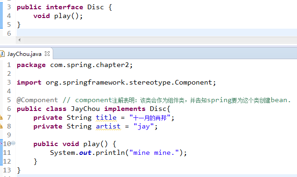Click the package name com.spring.chapter2
Image resolution: width=297 pixels, height=177 pixels.
(x=89, y=65)
